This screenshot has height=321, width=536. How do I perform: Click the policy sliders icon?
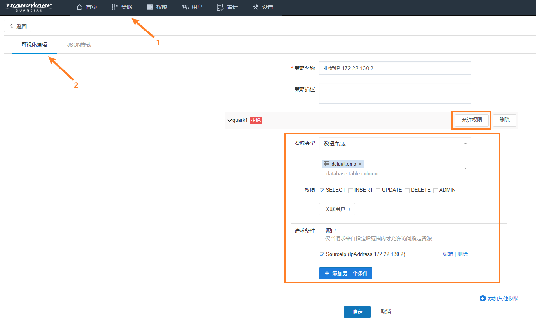(114, 7)
